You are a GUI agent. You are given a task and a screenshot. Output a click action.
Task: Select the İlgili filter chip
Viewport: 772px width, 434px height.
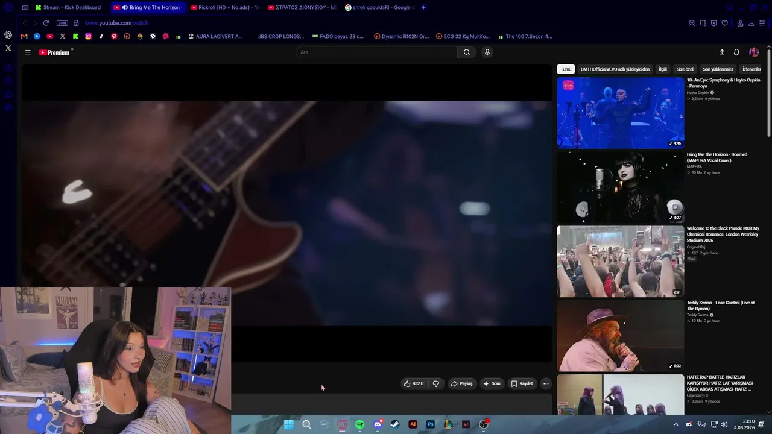663,69
